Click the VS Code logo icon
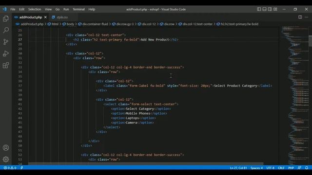The image size is (312, 175). (4, 9)
